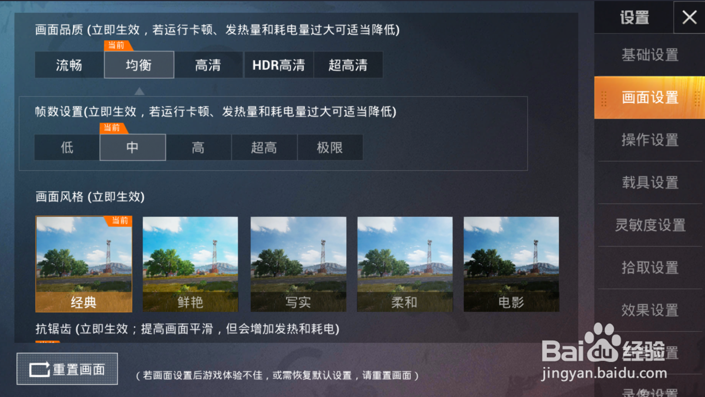Choose 超高清 graphics quality
The width and height of the screenshot is (705, 397).
[348, 65]
